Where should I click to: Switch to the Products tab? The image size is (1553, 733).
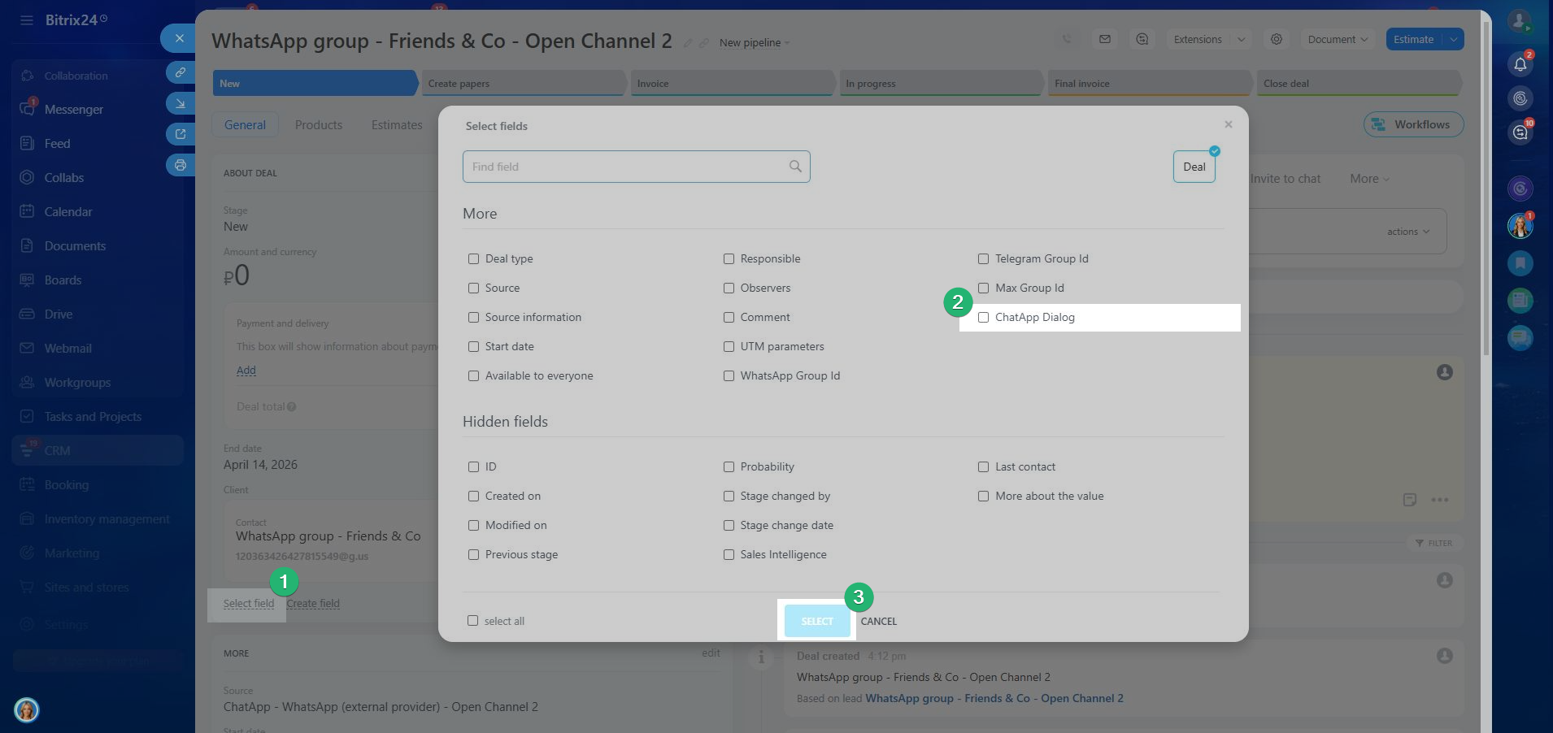coord(318,125)
